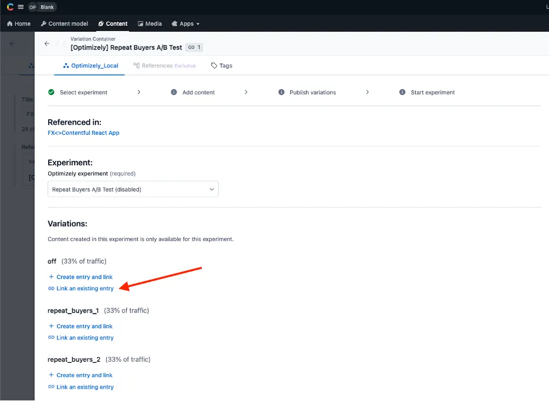Switch to the Optimizely_Local tab
This screenshot has width=549, height=401.
pyautogui.click(x=90, y=66)
